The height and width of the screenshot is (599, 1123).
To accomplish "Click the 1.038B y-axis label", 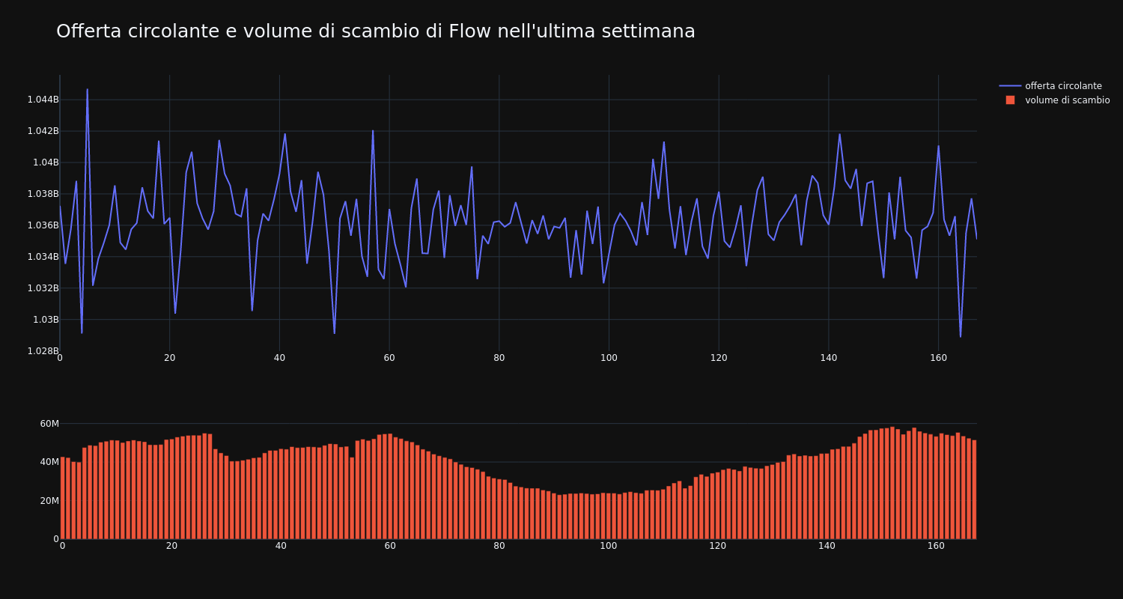I will (43, 194).
